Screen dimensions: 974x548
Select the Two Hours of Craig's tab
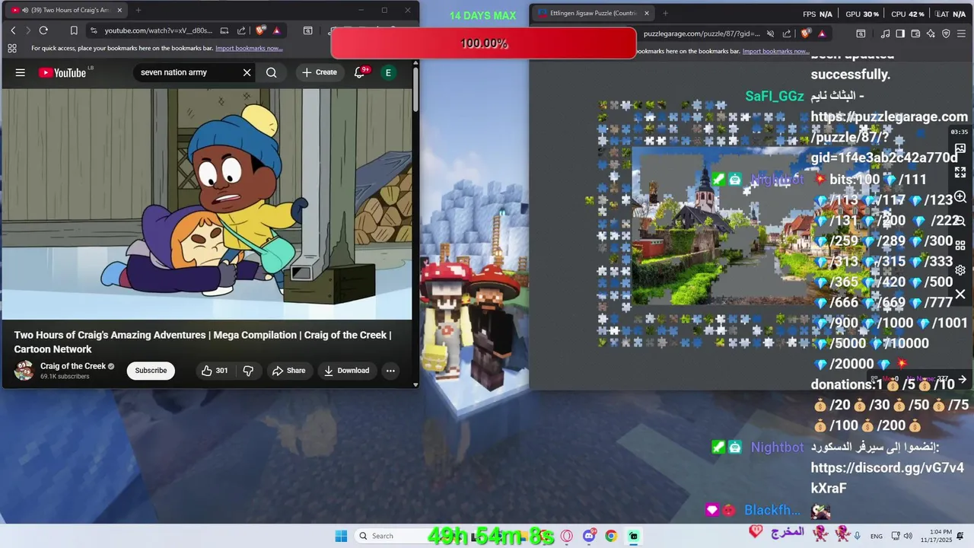pos(67,10)
